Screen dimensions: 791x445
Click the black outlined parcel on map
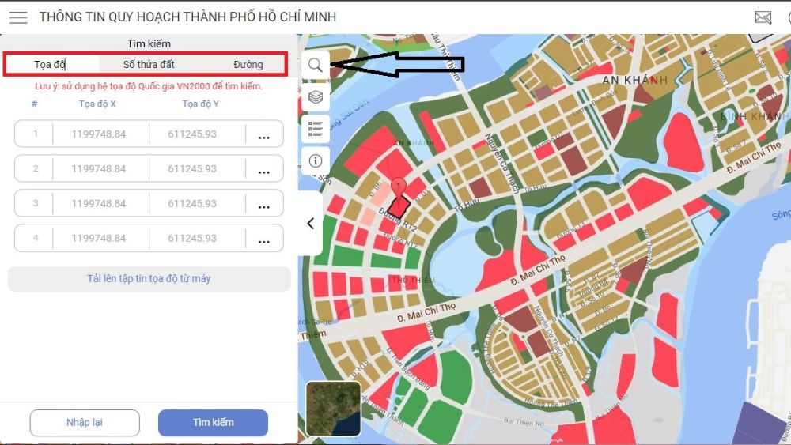tap(399, 207)
